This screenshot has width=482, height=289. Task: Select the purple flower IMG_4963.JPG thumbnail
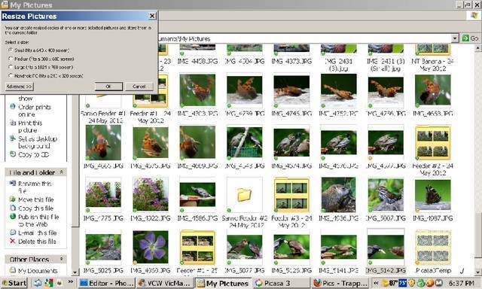click(x=151, y=248)
